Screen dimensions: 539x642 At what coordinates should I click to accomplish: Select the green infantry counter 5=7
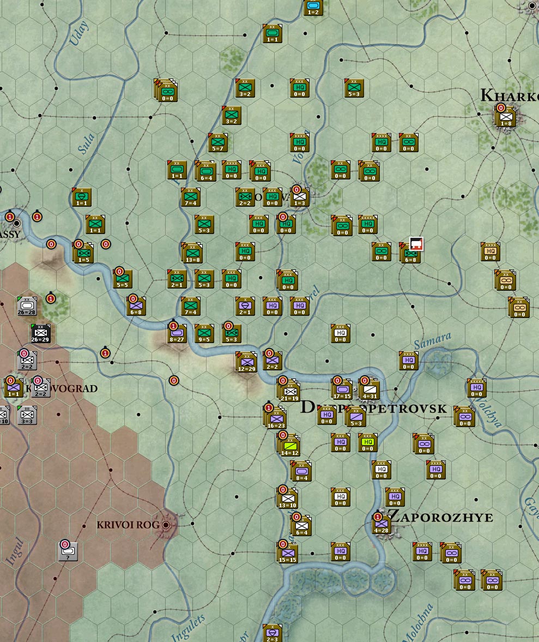pyautogui.click(x=217, y=143)
